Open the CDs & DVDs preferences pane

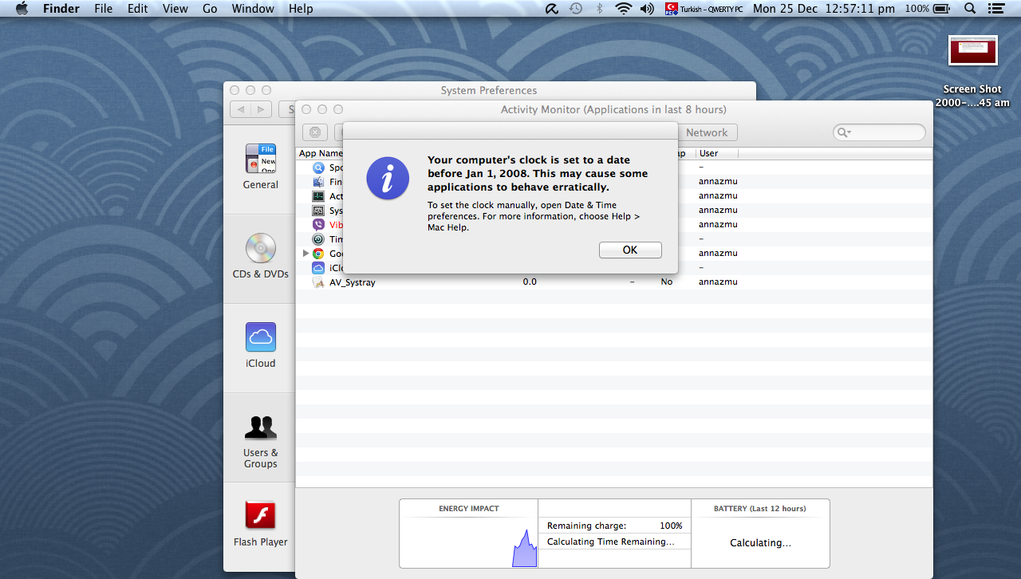(261, 256)
